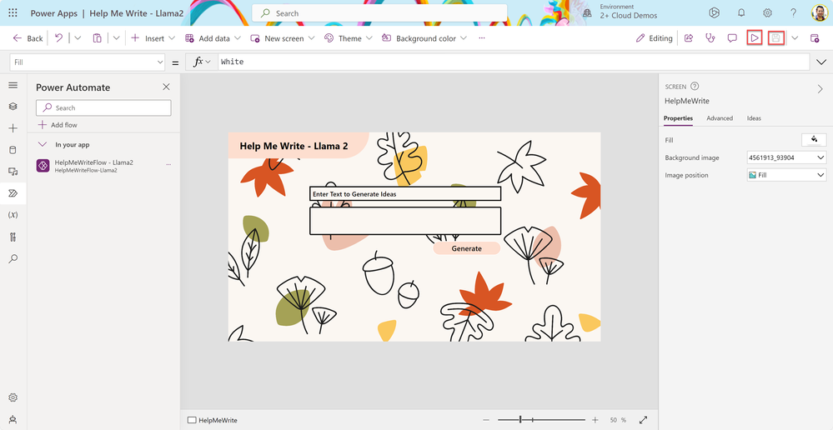
Task: Open the user account avatar
Action: pyautogui.click(x=819, y=13)
